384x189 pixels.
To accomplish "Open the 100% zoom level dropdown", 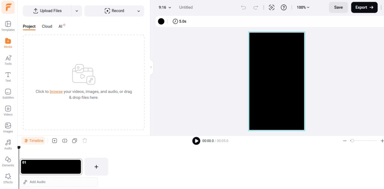I will point(303,7).
